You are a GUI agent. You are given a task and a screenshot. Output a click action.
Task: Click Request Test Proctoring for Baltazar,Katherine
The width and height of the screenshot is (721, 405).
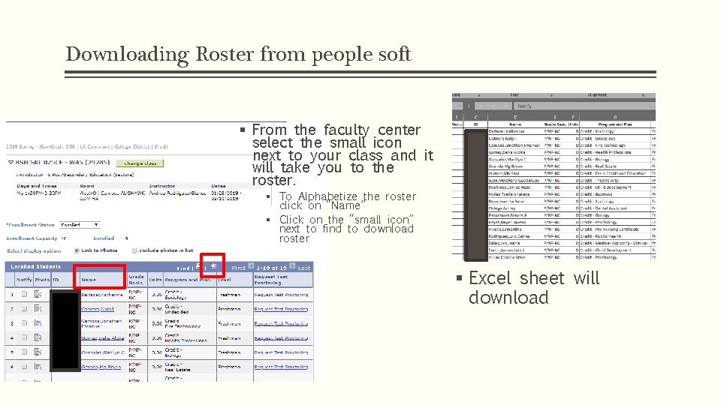[281, 295]
